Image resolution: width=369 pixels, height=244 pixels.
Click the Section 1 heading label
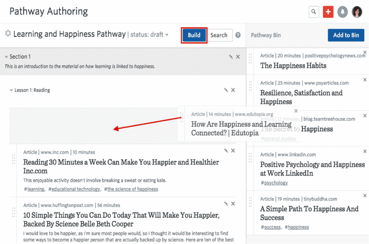tap(20, 57)
